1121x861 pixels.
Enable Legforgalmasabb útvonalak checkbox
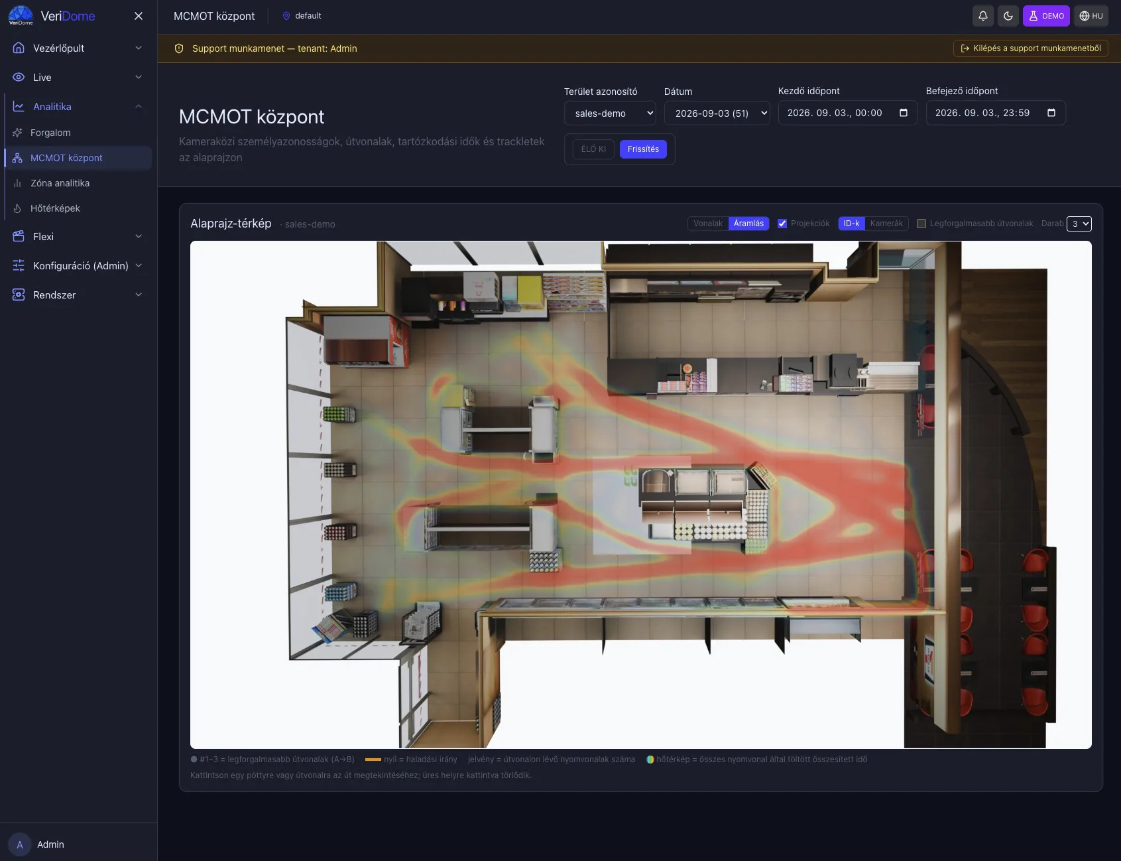click(x=921, y=224)
